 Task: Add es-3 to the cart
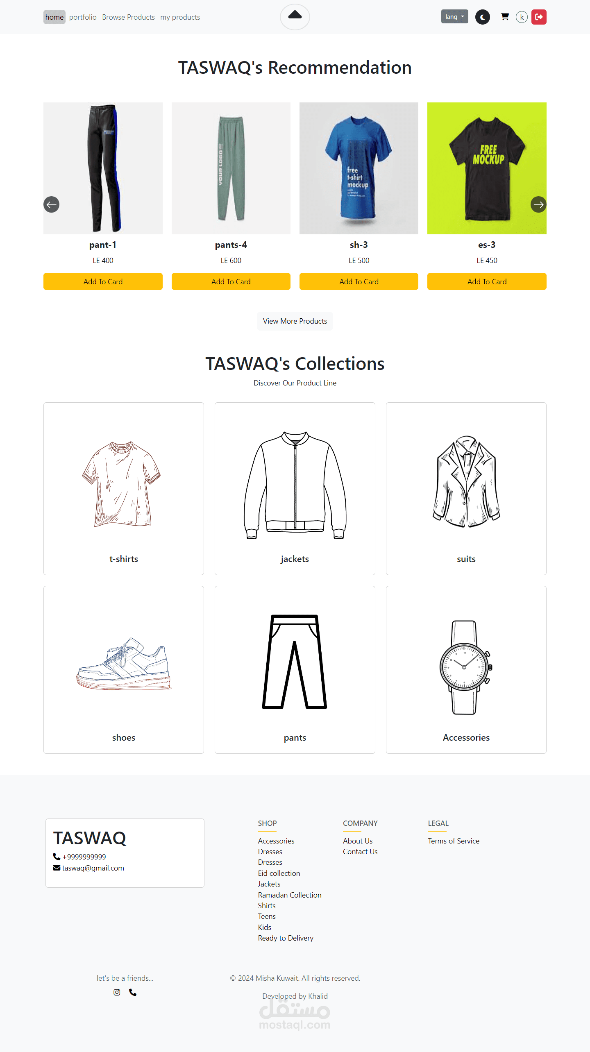(x=487, y=281)
